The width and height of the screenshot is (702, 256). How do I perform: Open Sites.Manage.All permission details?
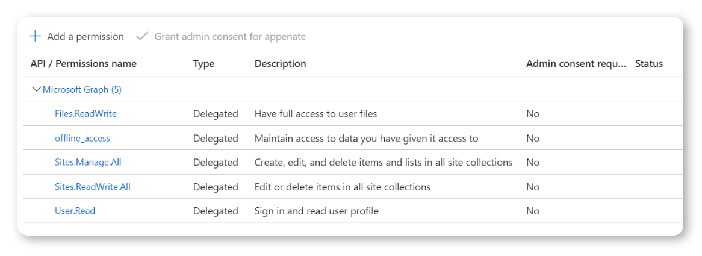88,162
